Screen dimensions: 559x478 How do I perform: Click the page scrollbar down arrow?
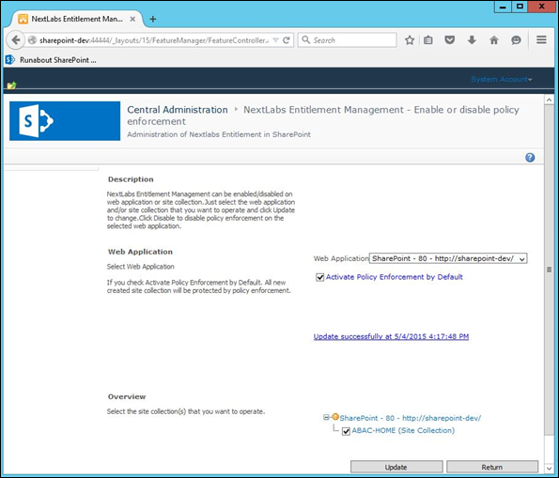point(549,469)
